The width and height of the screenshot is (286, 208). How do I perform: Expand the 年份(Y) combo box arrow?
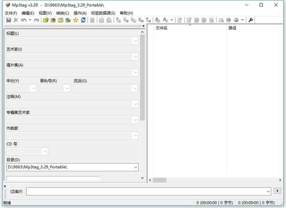(34, 89)
